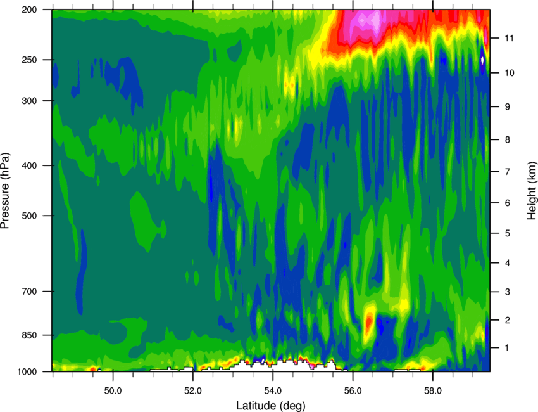Click the orange hotspot near 56.4° latitude, 2 km
This screenshot has height=412, width=538.
click(x=369, y=323)
